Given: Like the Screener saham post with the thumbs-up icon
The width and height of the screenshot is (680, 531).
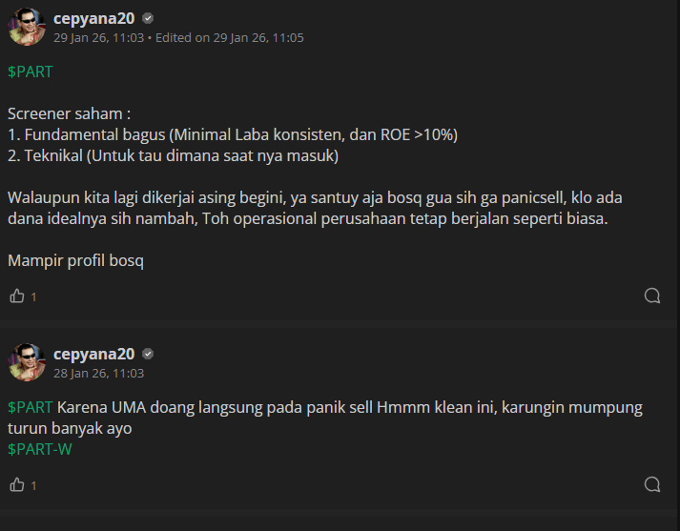Looking at the screenshot, I should 17,296.
